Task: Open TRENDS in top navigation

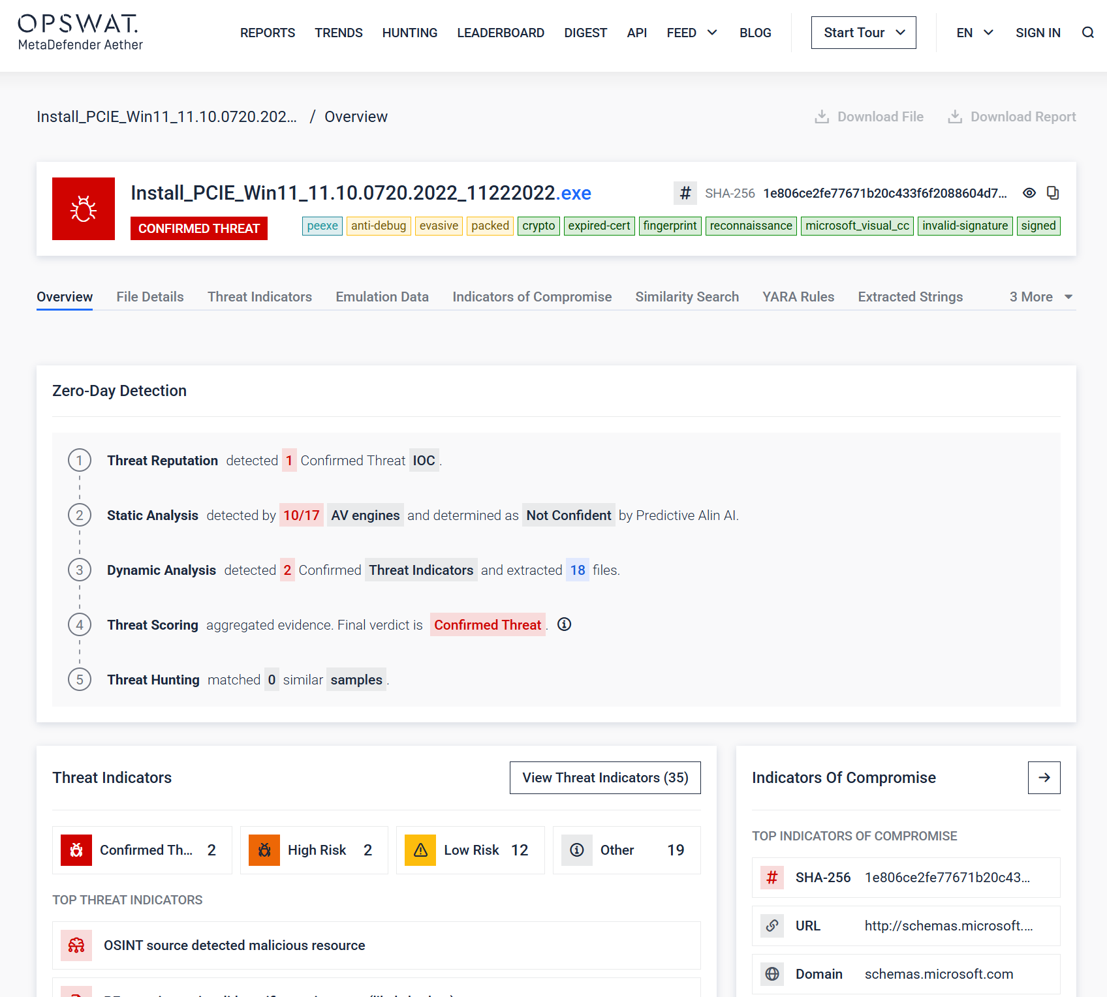Action: tap(339, 33)
